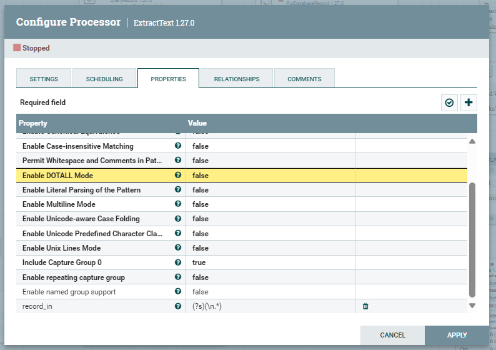Screen dimensions: 496x350
Task: Click the Stopped status indicator
Action: 31,48
